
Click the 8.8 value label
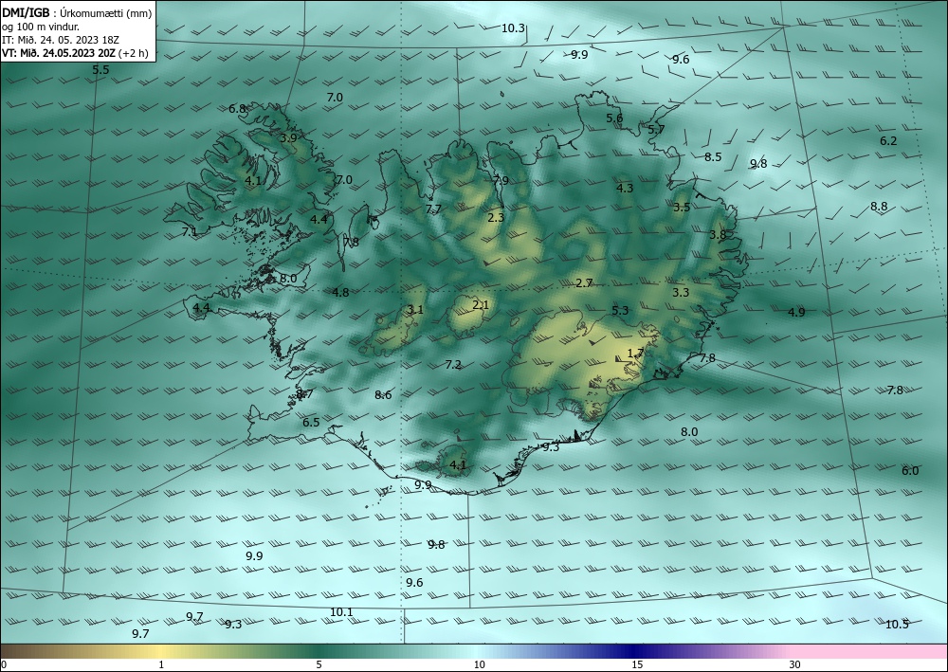click(879, 207)
